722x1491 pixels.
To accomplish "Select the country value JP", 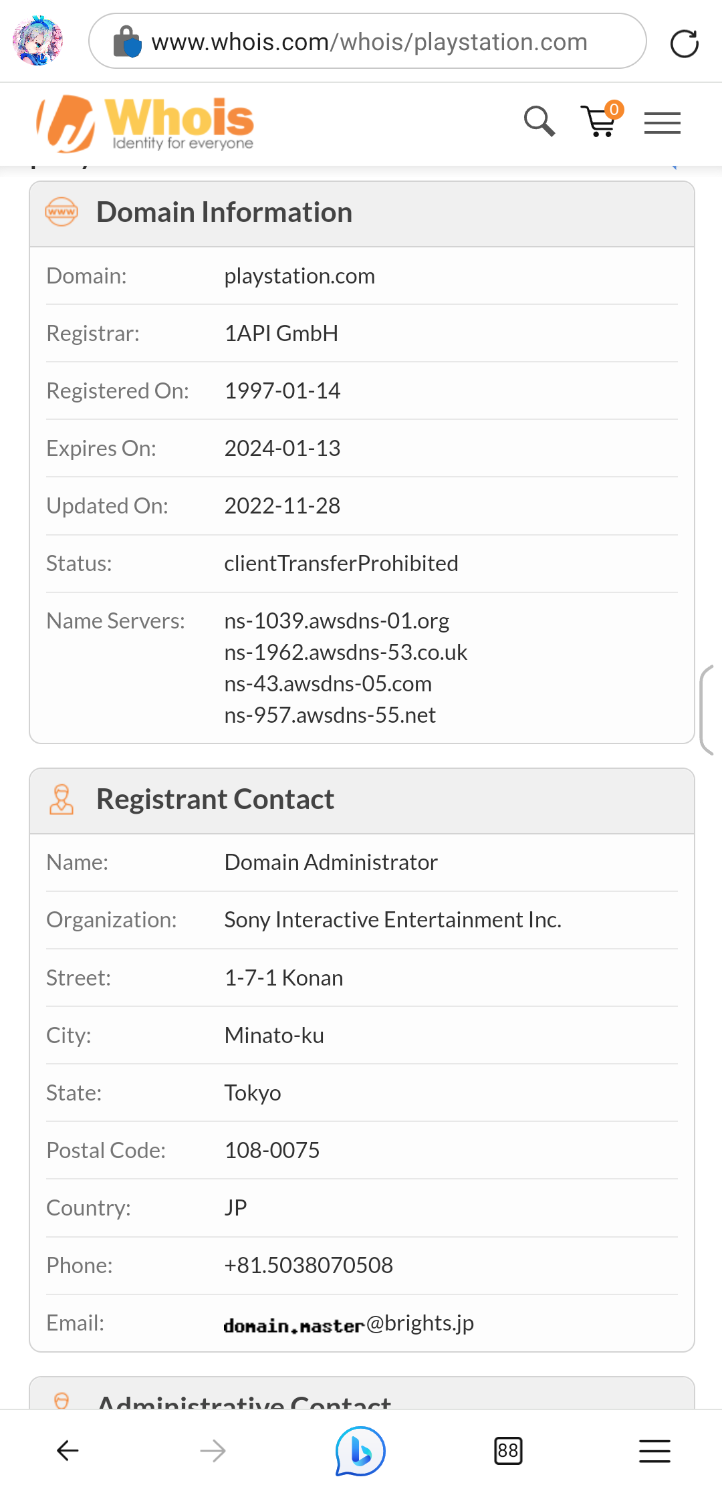I will 236,1208.
